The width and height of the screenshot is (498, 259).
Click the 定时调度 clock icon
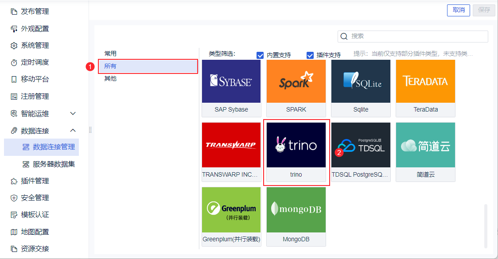(14, 62)
